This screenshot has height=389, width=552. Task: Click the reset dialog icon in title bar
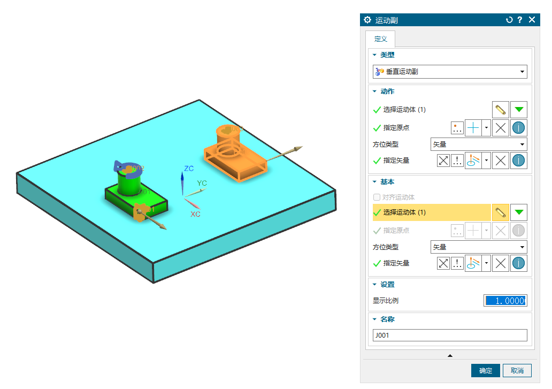click(x=509, y=20)
